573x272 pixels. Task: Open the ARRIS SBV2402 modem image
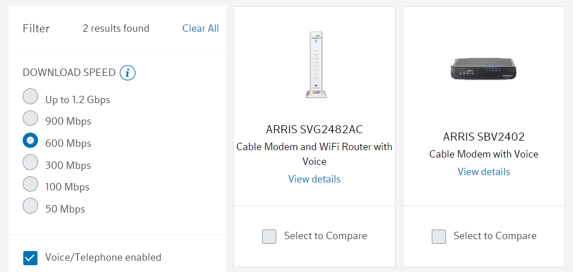483,70
